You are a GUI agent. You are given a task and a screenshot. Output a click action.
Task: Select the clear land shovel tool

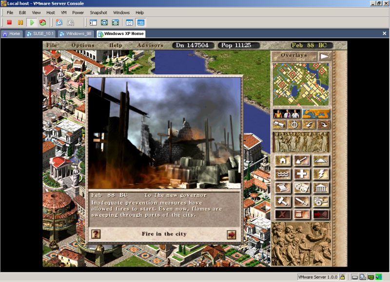pos(301,160)
